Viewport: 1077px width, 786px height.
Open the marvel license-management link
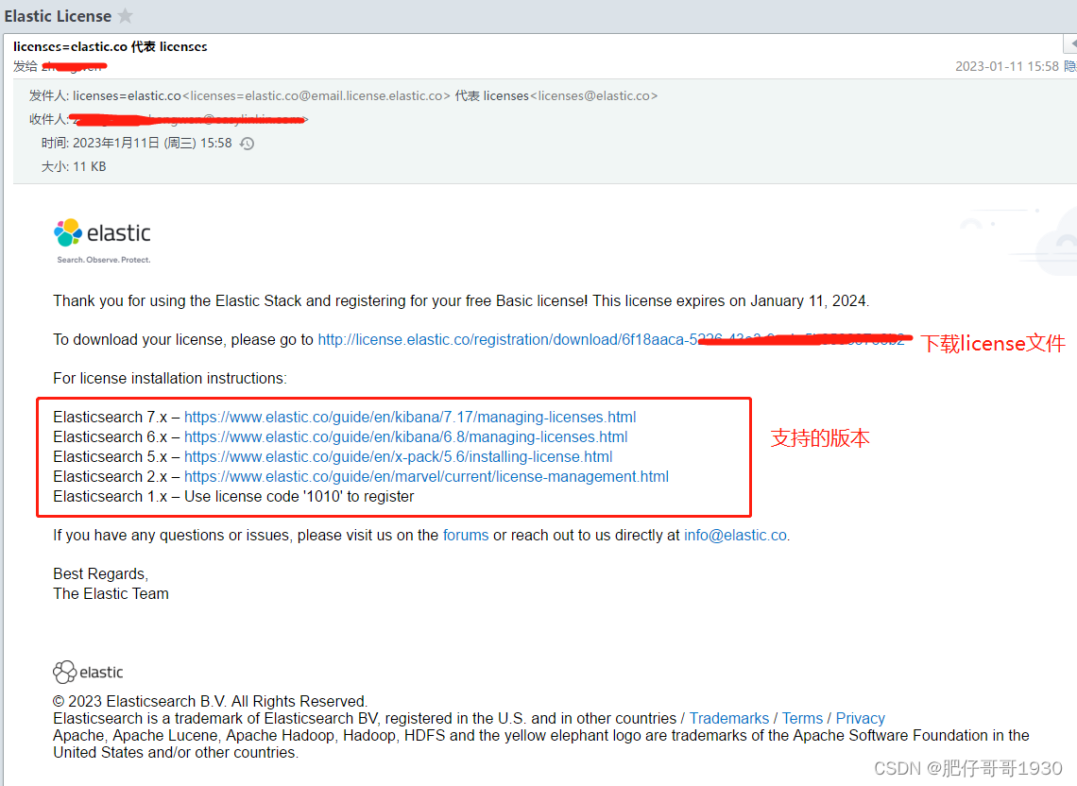click(426, 477)
